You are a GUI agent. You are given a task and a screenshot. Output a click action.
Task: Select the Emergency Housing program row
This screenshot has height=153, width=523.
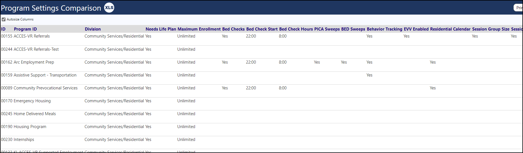261,104
